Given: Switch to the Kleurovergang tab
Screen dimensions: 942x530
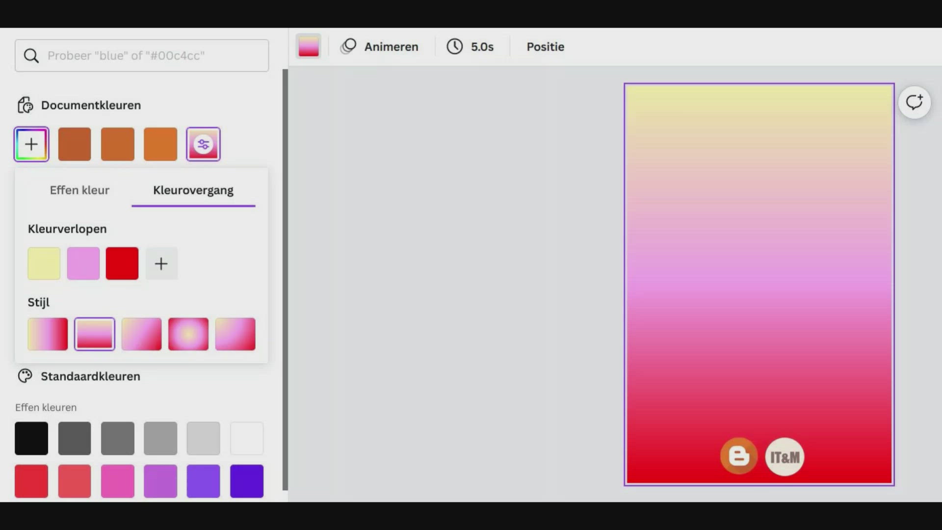Looking at the screenshot, I should 193,190.
